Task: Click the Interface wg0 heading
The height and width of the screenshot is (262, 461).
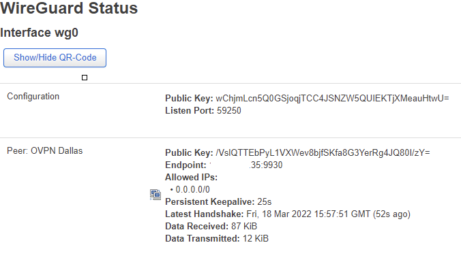Action: [39, 33]
